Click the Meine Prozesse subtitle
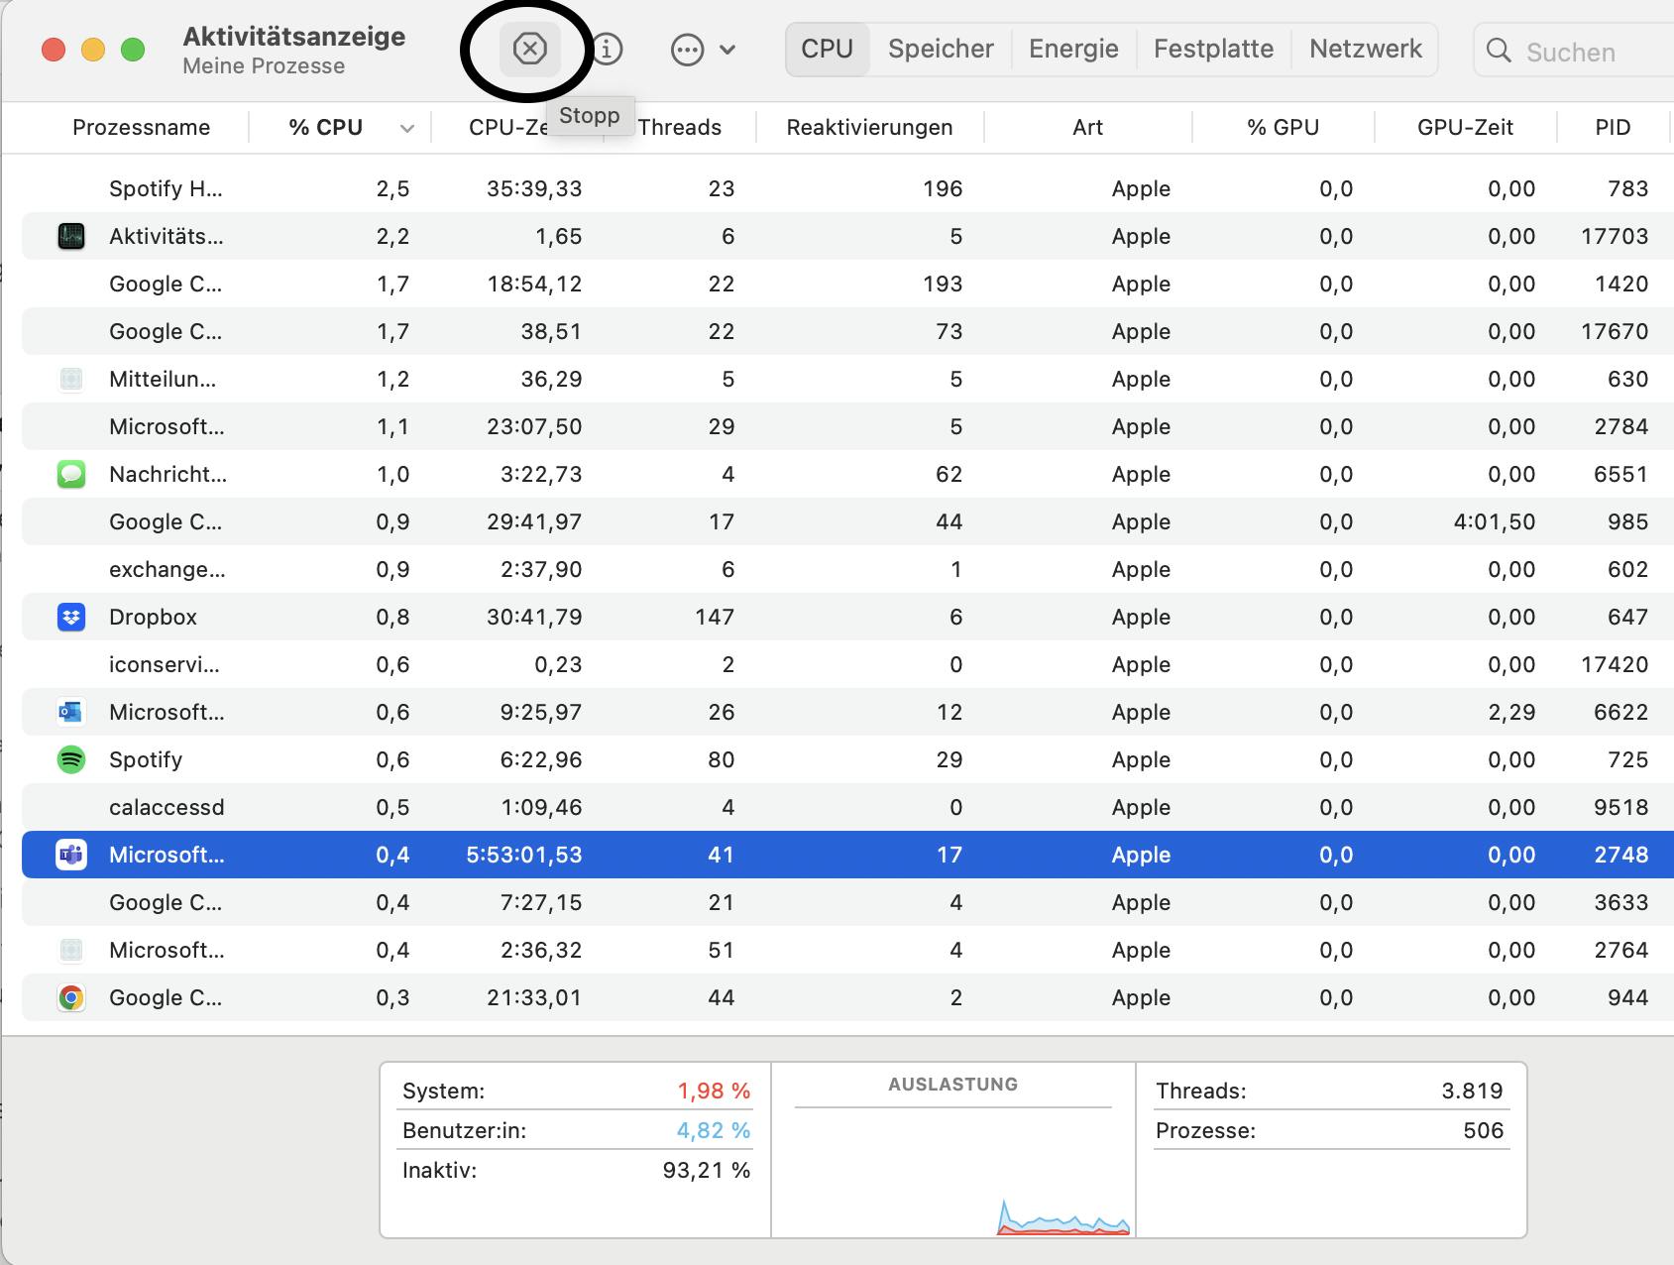 (x=264, y=66)
